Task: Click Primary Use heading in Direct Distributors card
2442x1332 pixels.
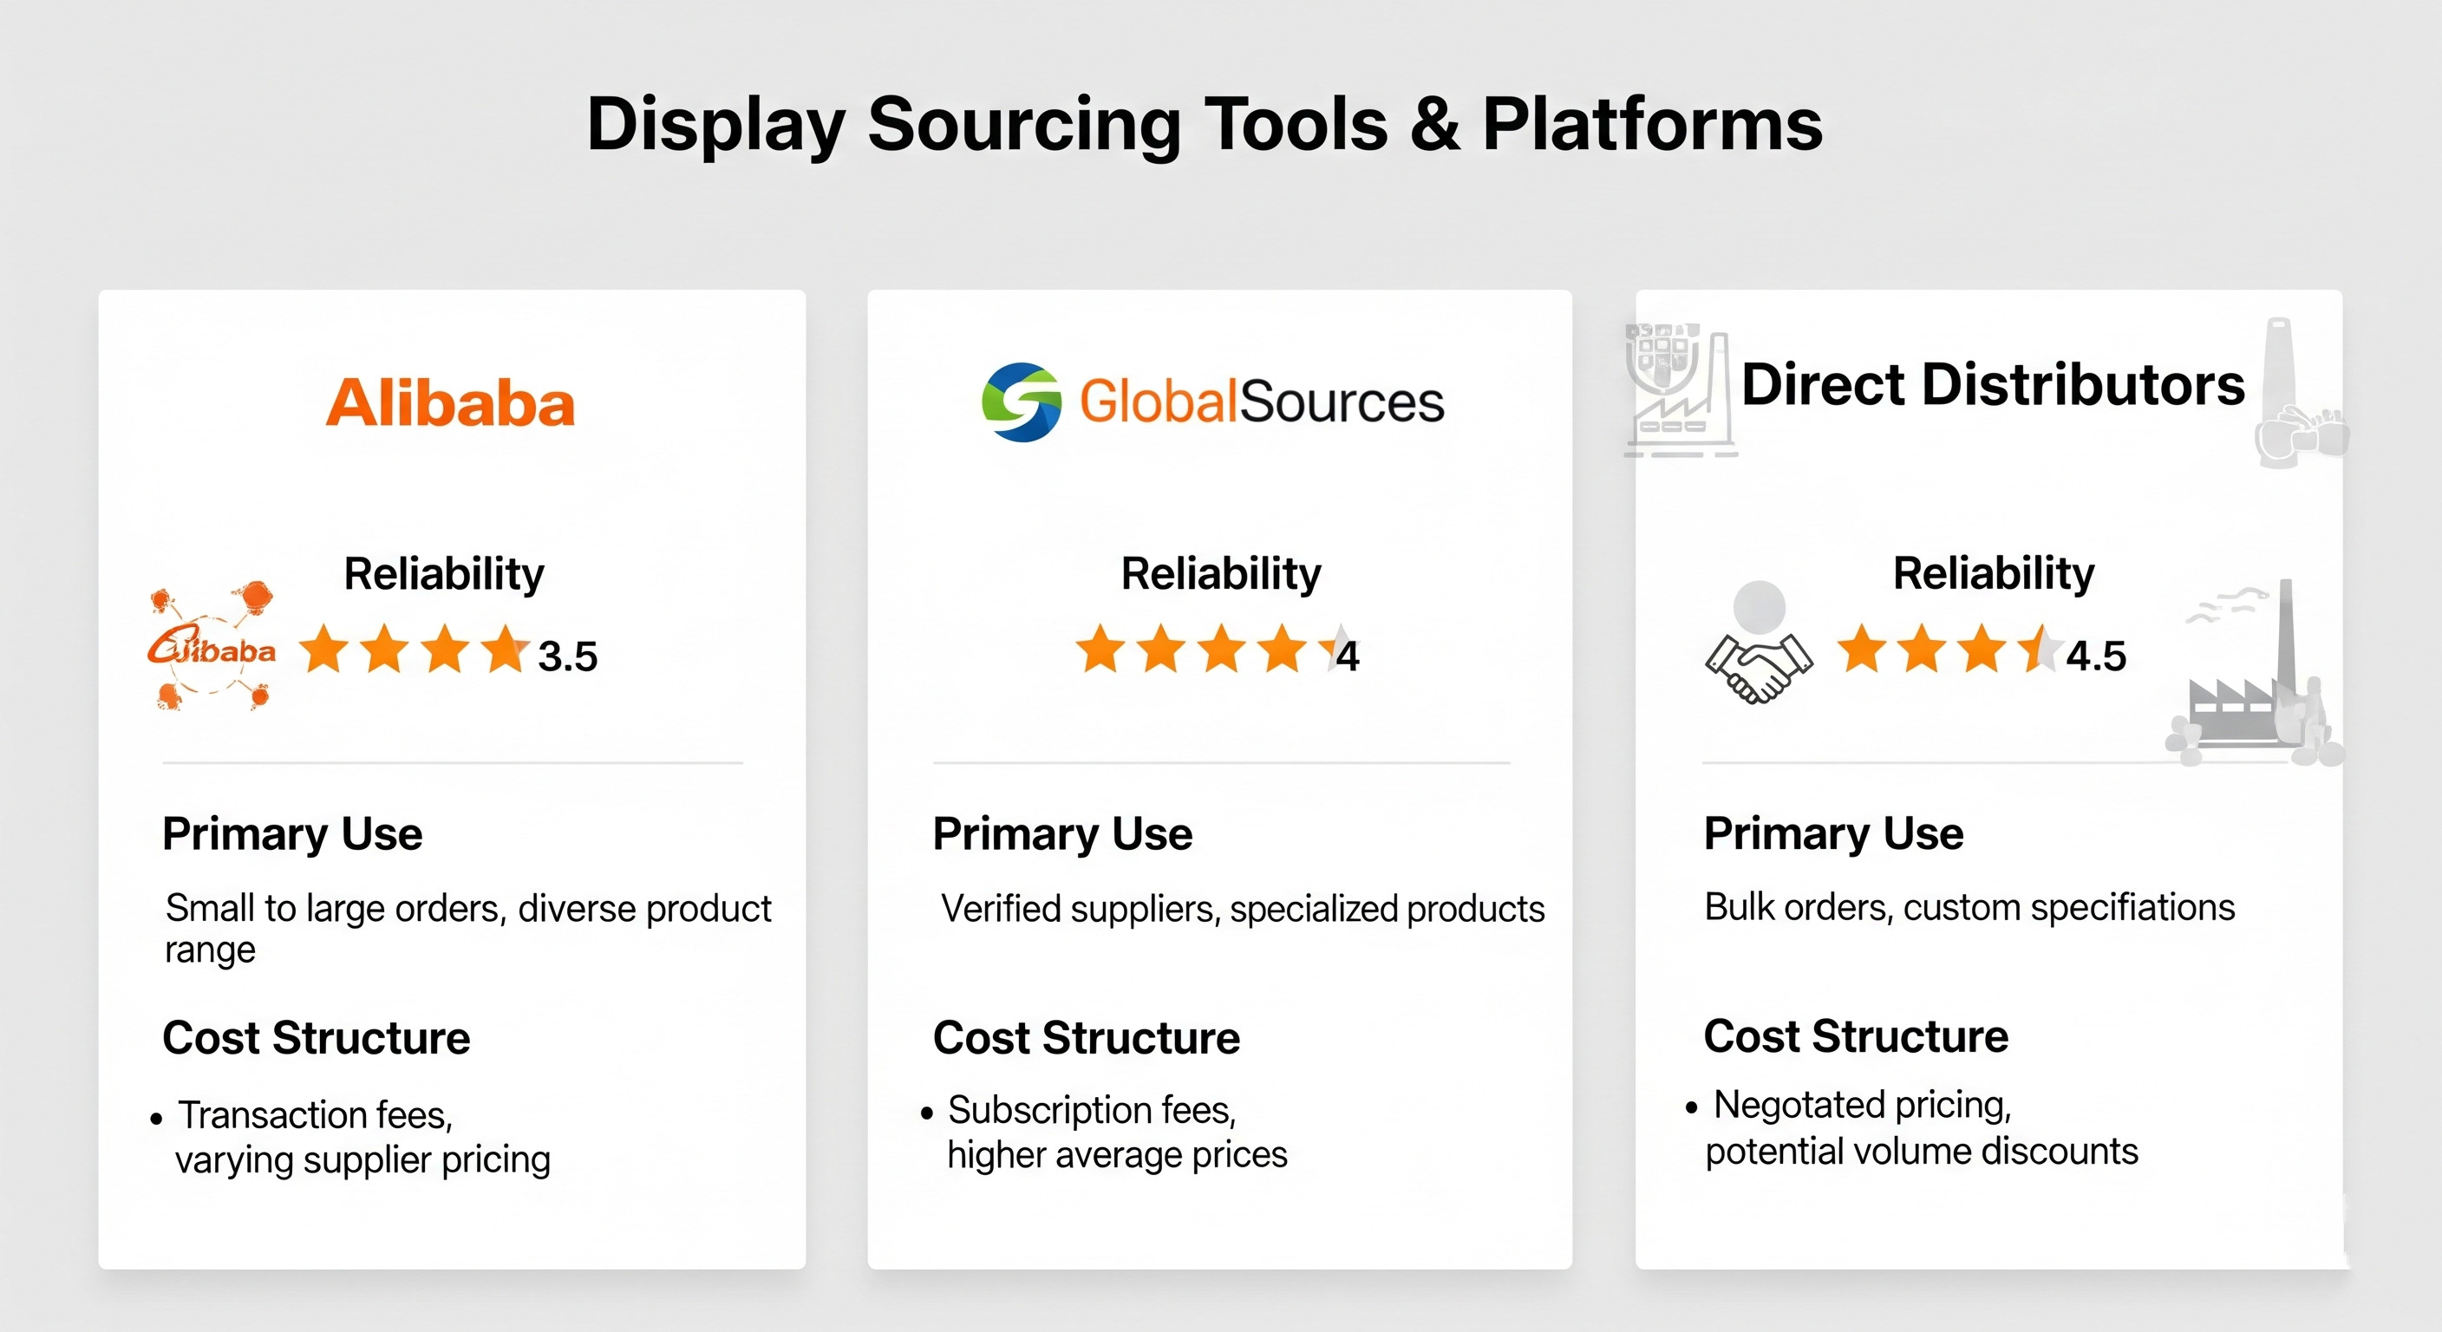Action: click(x=1833, y=834)
